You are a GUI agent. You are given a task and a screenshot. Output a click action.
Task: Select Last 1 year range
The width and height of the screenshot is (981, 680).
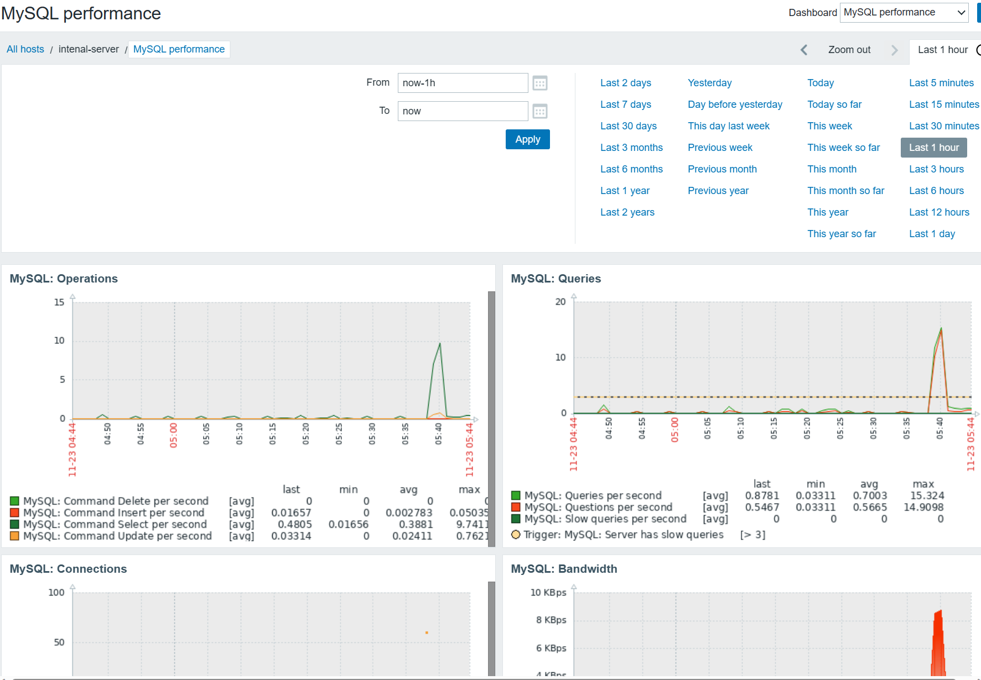click(625, 191)
